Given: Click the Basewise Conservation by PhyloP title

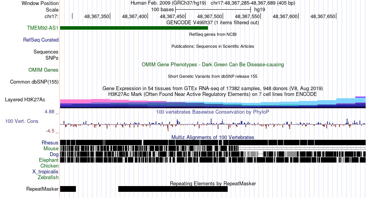Looking at the screenshot, I should [213, 112].
